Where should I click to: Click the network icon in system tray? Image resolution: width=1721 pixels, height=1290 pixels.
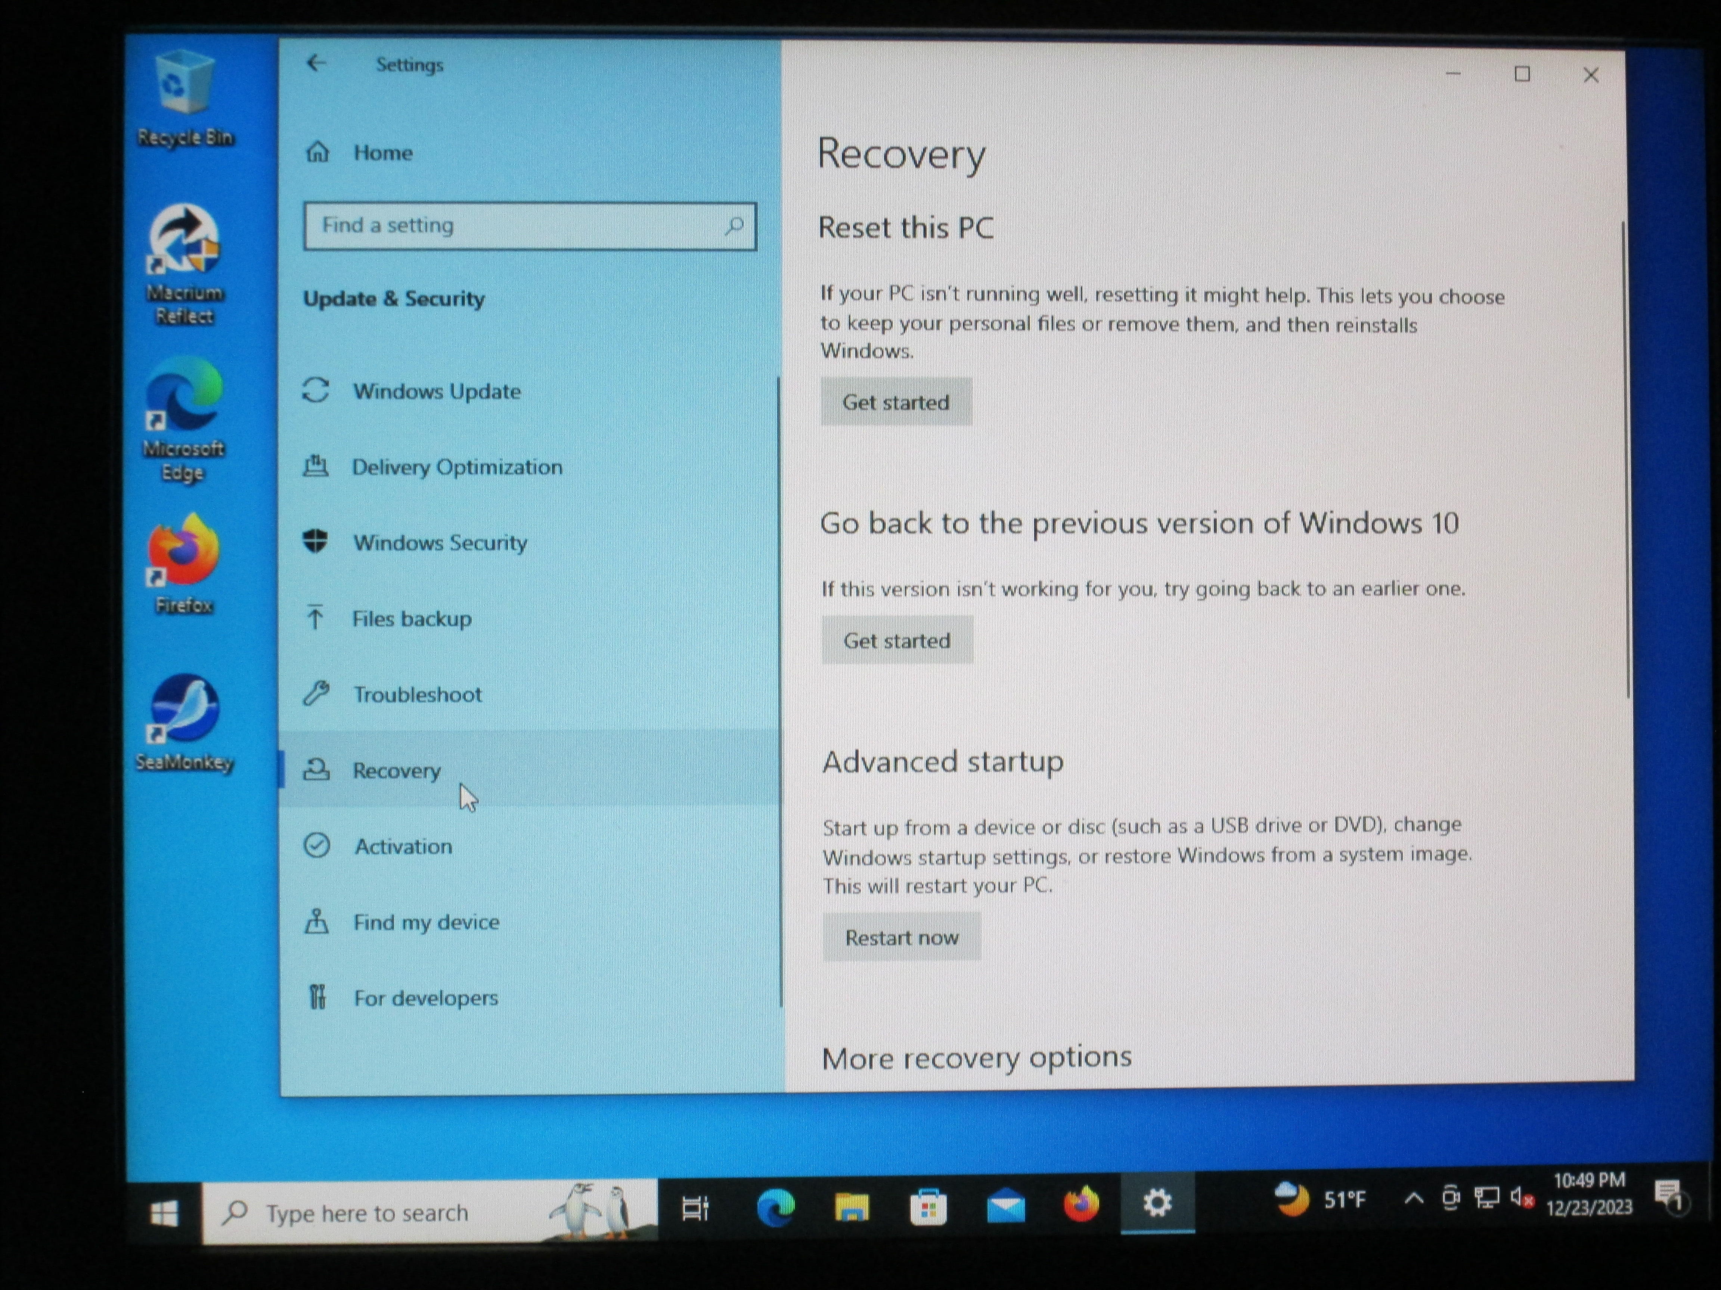pos(1488,1198)
